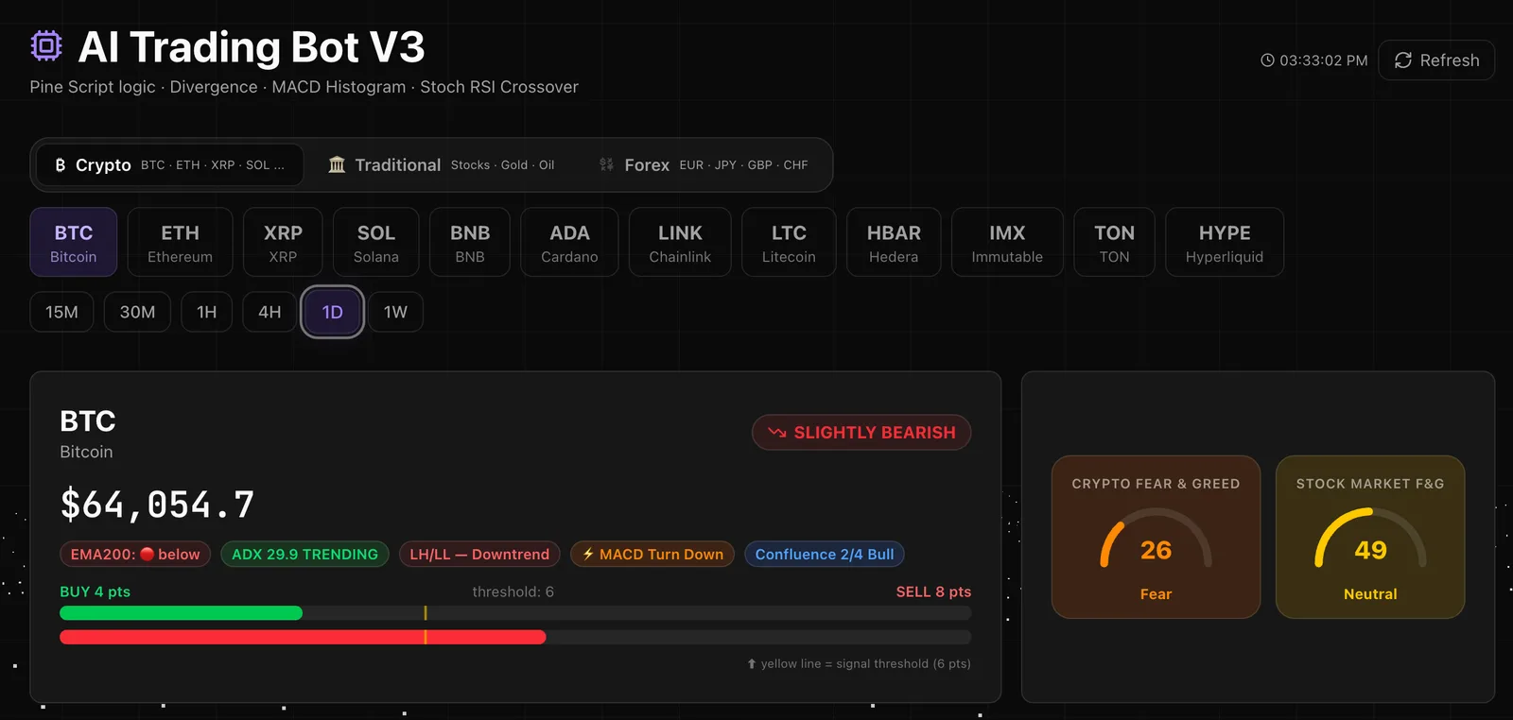Select the SOL Solana asset
Image resolution: width=1513 pixels, height=720 pixels.
[376, 242]
